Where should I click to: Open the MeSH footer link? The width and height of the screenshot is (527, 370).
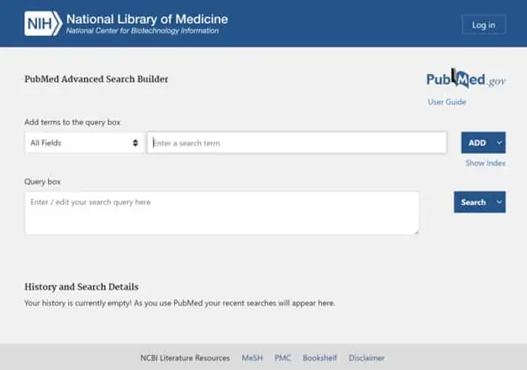tap(252, 358)
